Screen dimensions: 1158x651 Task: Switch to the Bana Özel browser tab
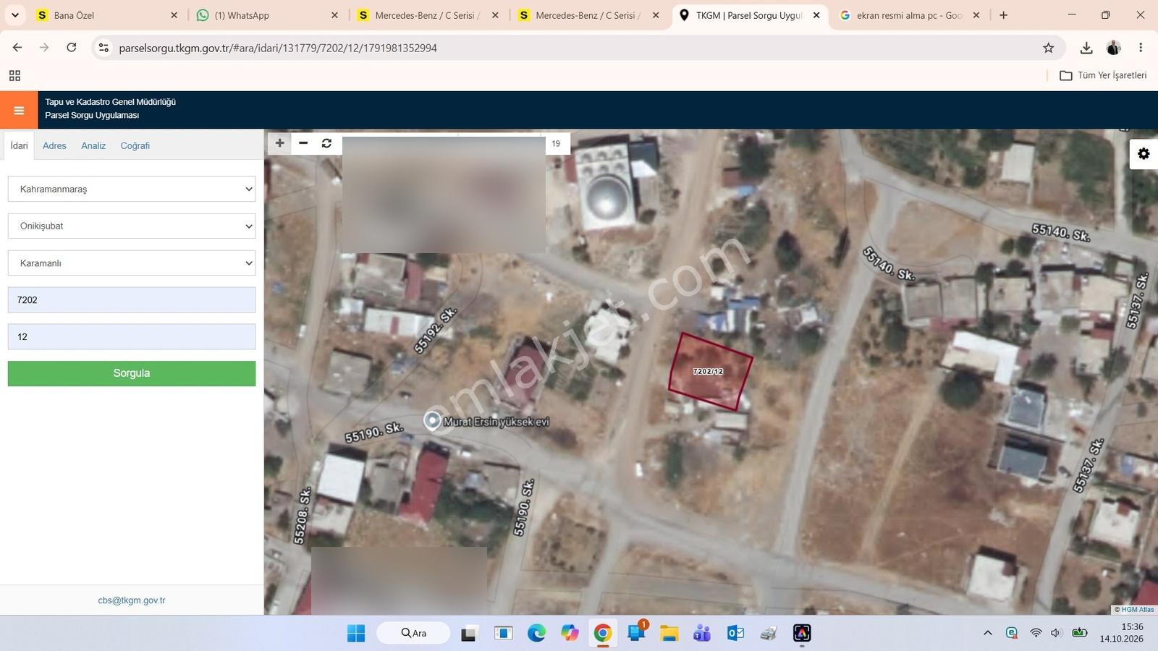point(105,15)
